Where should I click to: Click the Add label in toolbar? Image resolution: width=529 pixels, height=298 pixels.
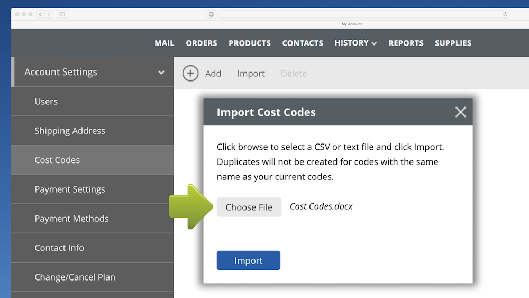[213, 73]
